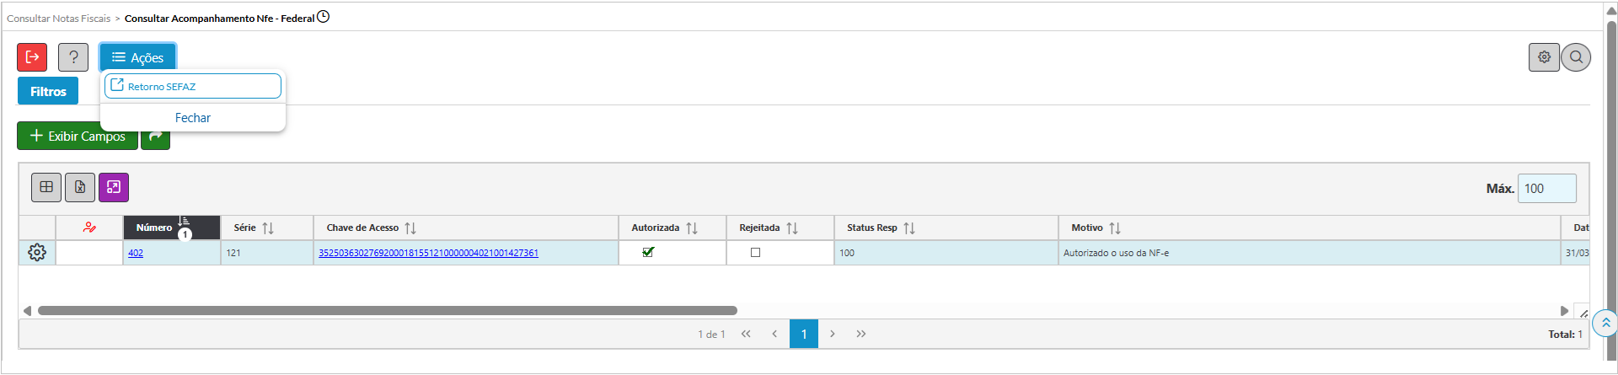Click the magnifying glass search icon

1576,57
